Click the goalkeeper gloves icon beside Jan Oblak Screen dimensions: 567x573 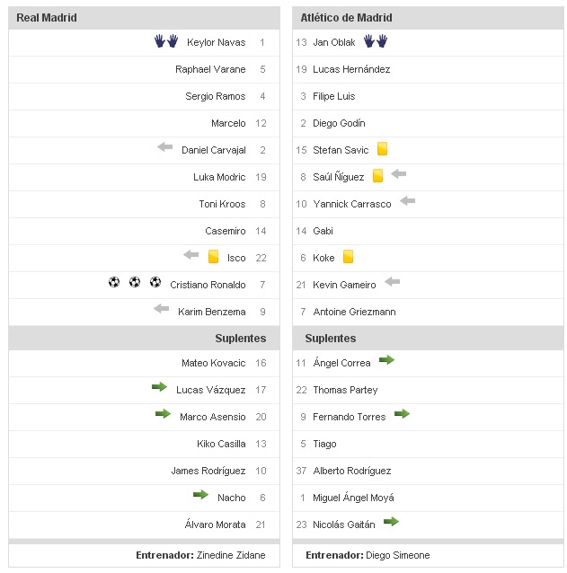[375, 41]
